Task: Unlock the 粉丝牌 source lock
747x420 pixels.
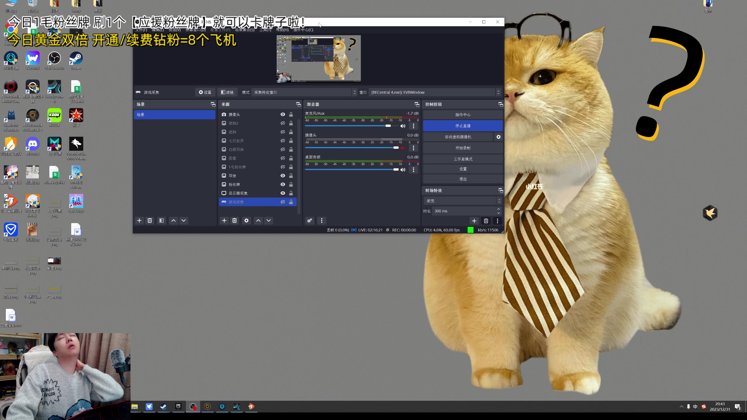Action: [x=291, y=184]
